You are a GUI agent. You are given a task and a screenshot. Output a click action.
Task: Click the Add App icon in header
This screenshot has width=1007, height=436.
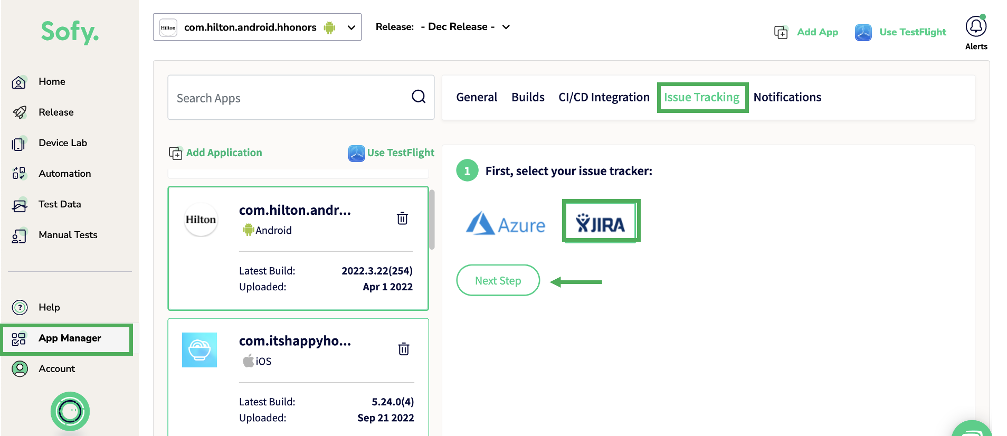(781, 32)
